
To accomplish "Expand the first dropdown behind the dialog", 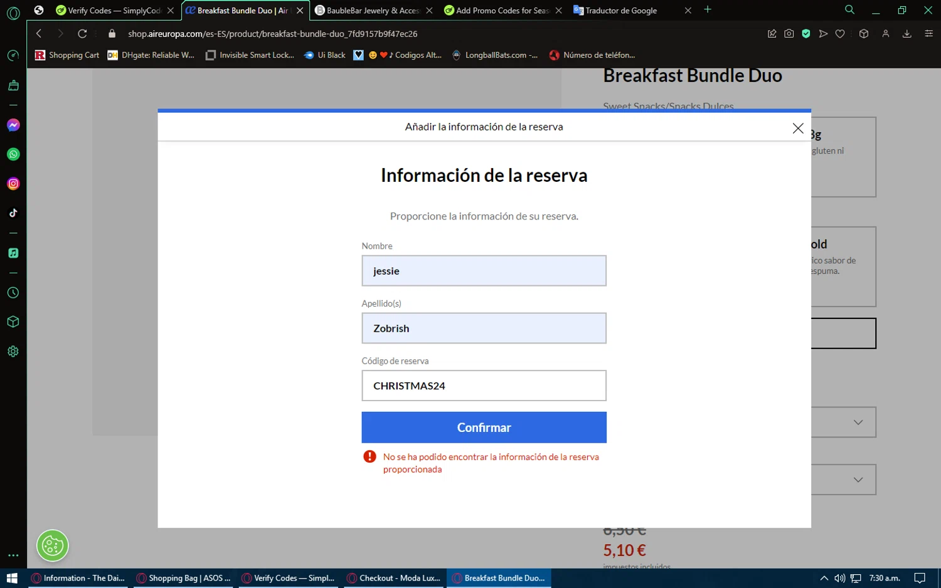I will pos(858,423).
